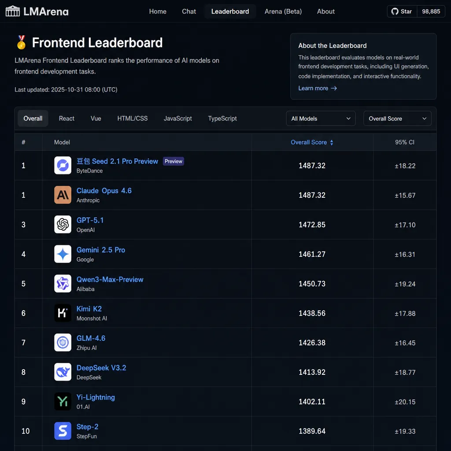451x451 pixels.
Task: Click the DeepSeek whale logo icon
Action: click(63, 372)
